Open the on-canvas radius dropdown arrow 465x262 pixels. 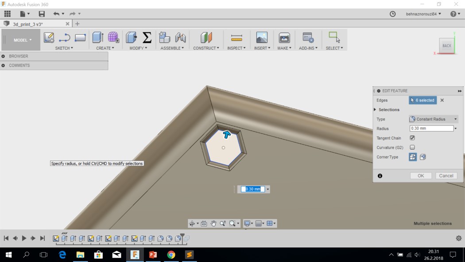coord(268,189)
